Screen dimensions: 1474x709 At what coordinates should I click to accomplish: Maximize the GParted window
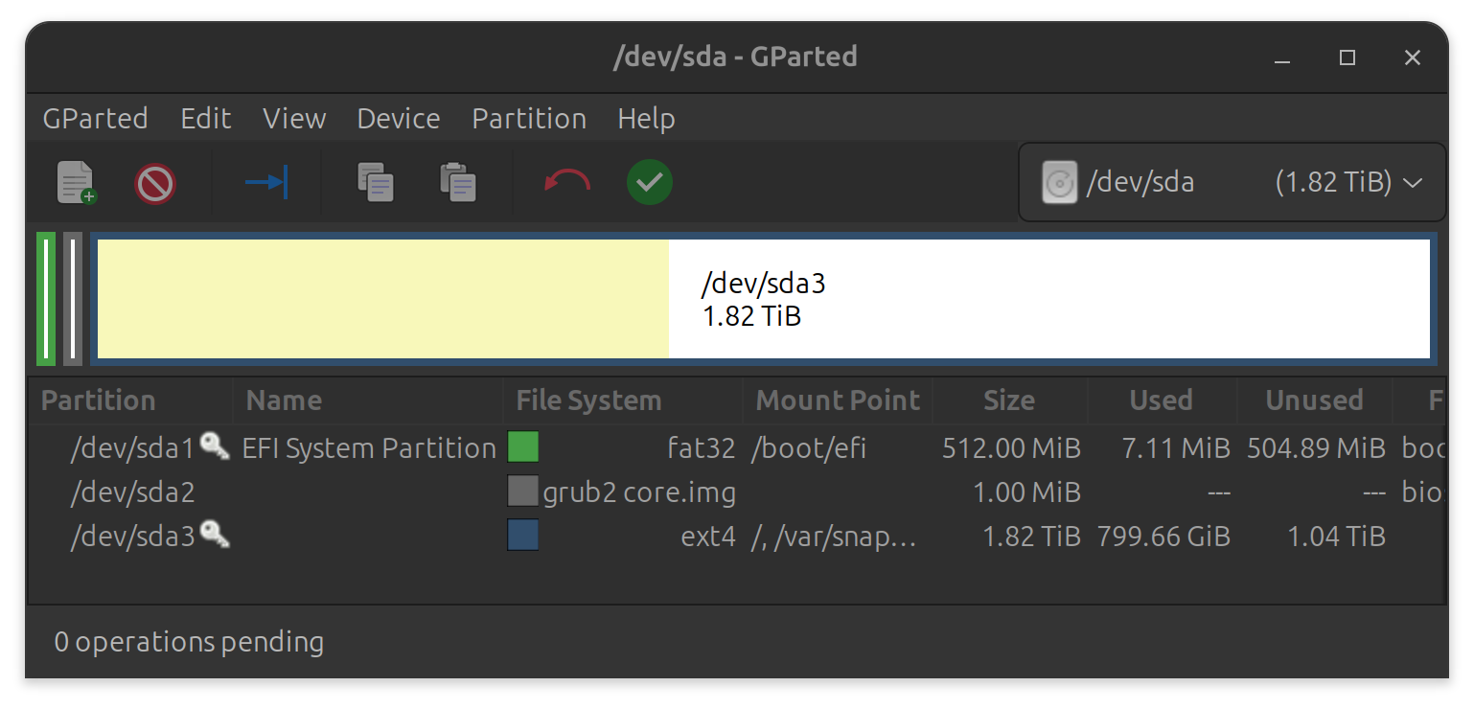coord(1347,58)
